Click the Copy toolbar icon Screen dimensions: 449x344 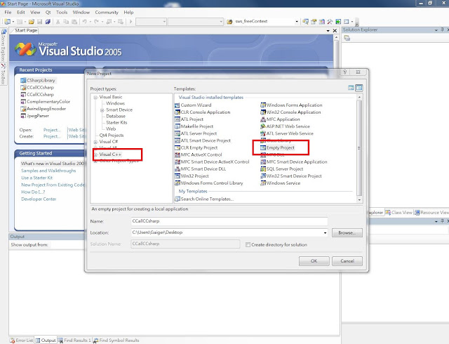pos(66,22)
